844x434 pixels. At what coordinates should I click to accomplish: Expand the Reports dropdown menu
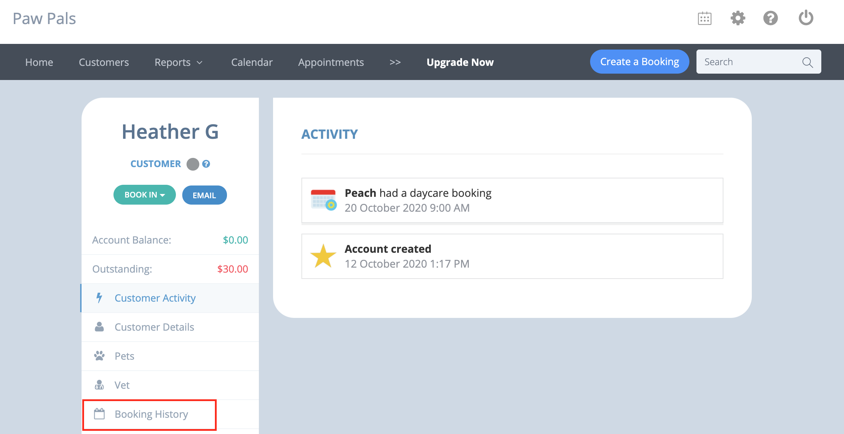(178, 62)
